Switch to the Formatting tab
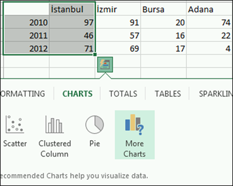 (22, 93)
